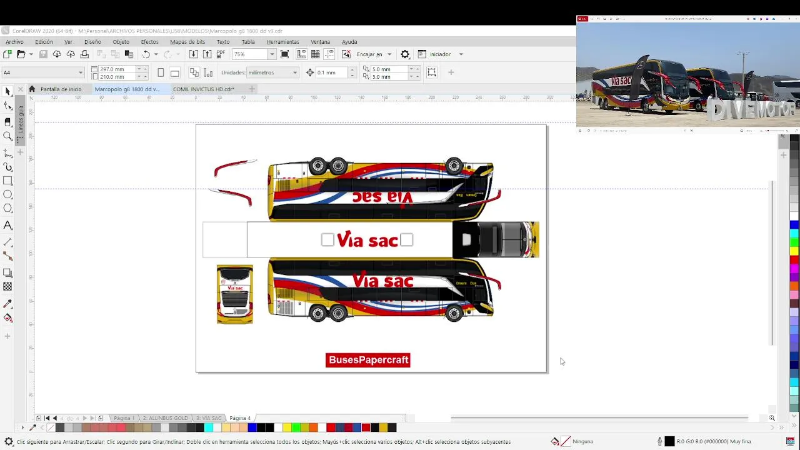The height and width of the screenshot is (450, 800).
Task: Select the Pick (arrow) tool
Action: [x=7, y=92]
